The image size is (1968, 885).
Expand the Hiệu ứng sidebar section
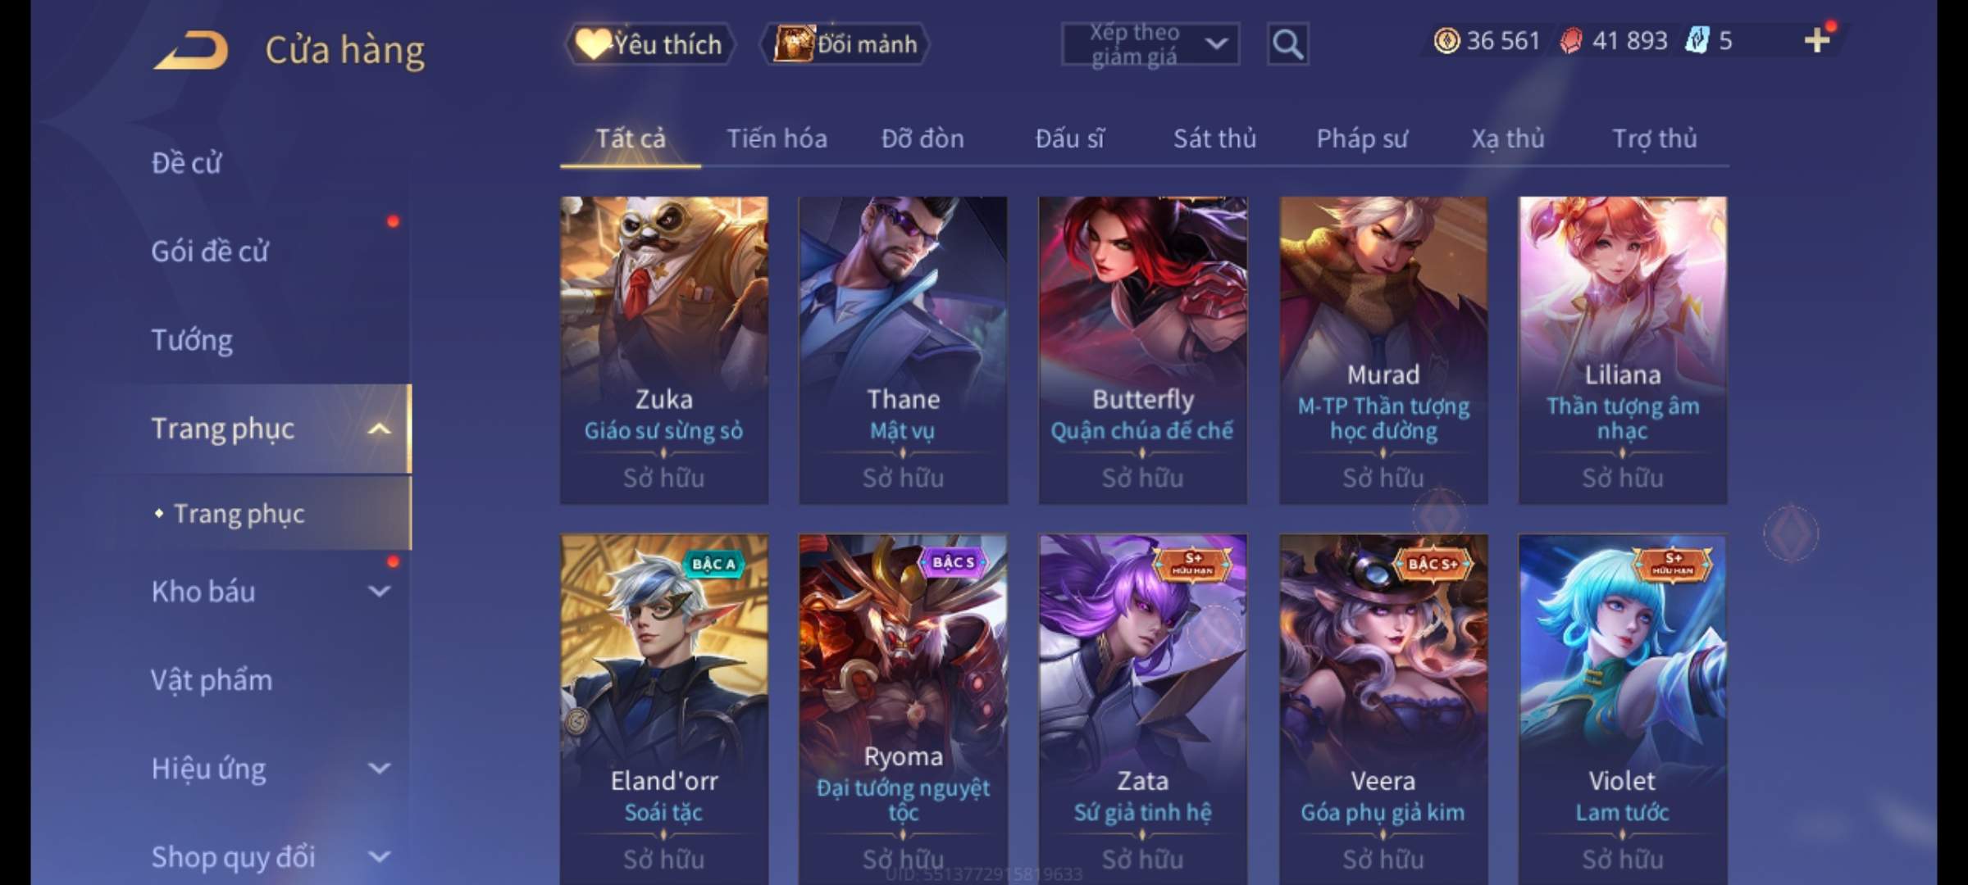pos(379,768)
